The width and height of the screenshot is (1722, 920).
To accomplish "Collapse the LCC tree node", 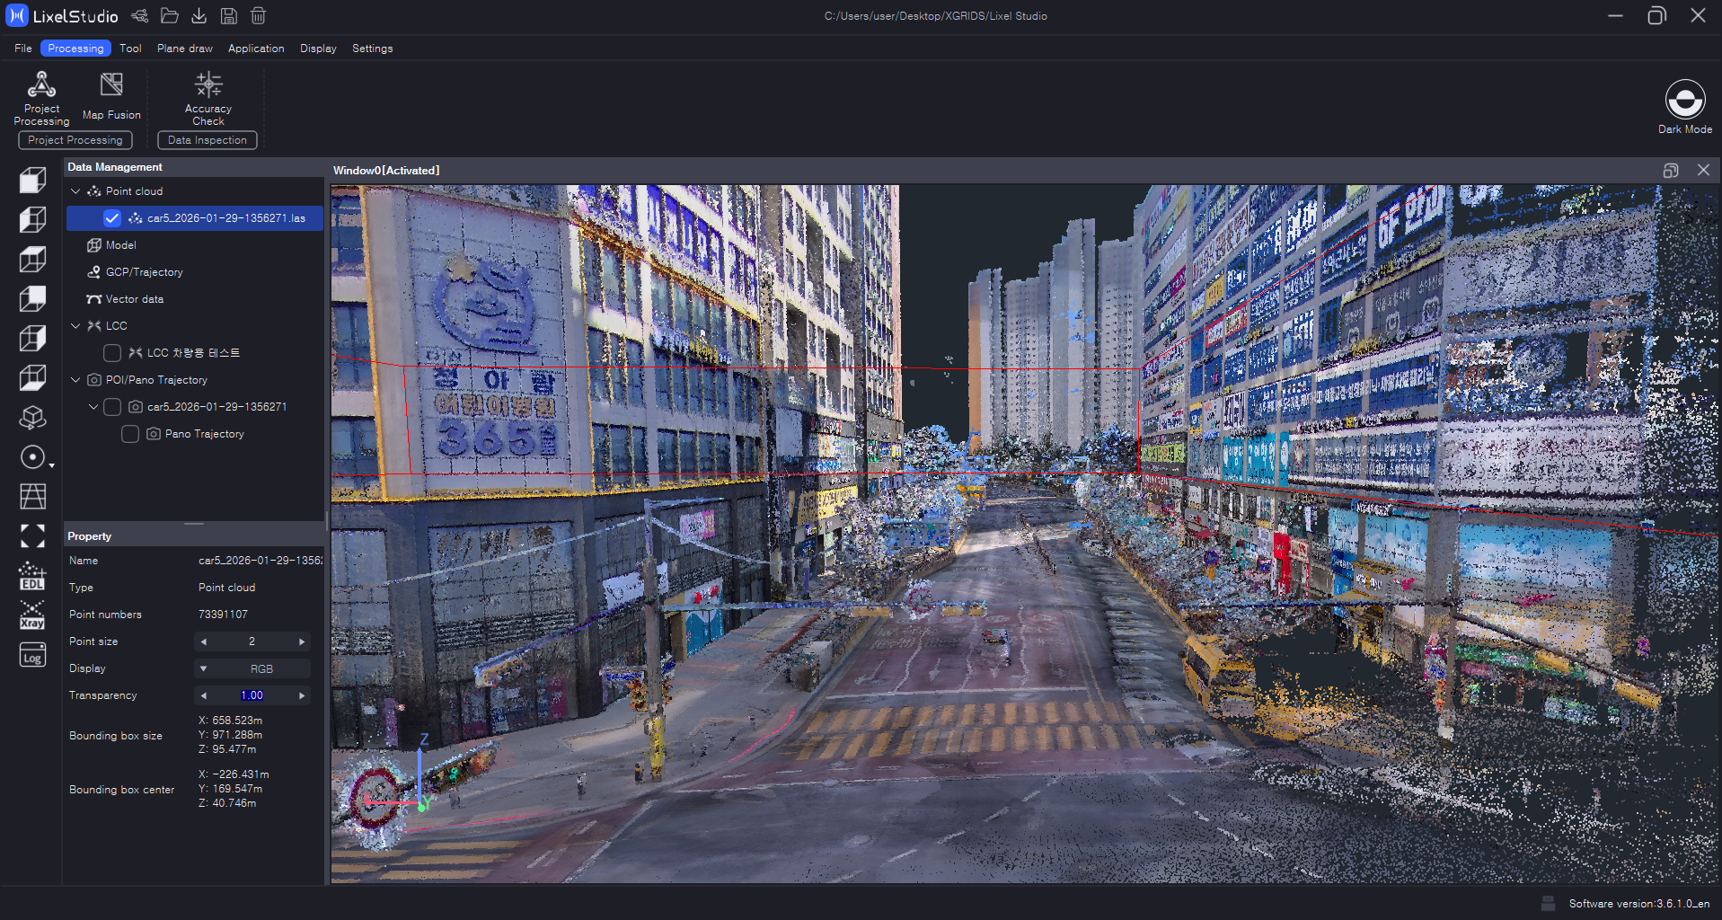I will (x=75, y=326).
